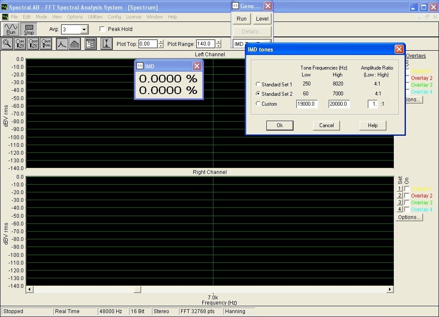Open the License menu
The width and height of the screenshot is (439, 317).
[133, 17]
